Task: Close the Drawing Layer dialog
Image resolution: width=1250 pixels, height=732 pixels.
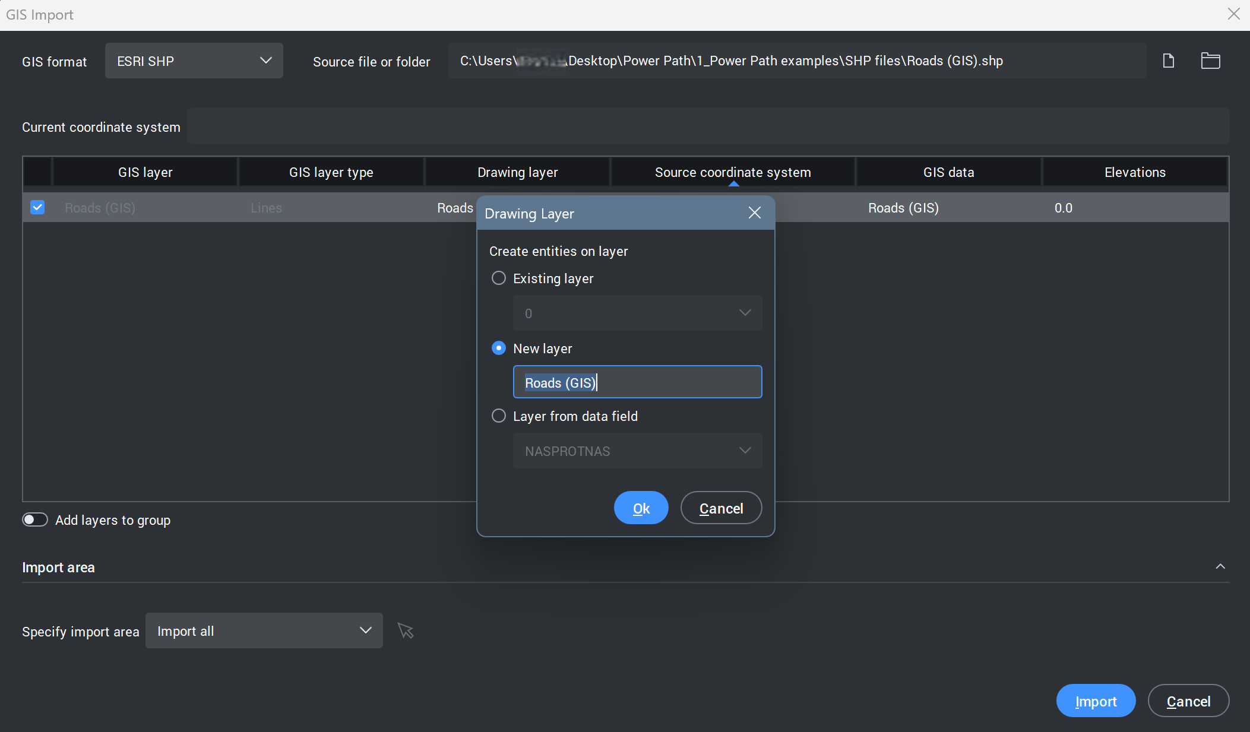Action: 754,213
